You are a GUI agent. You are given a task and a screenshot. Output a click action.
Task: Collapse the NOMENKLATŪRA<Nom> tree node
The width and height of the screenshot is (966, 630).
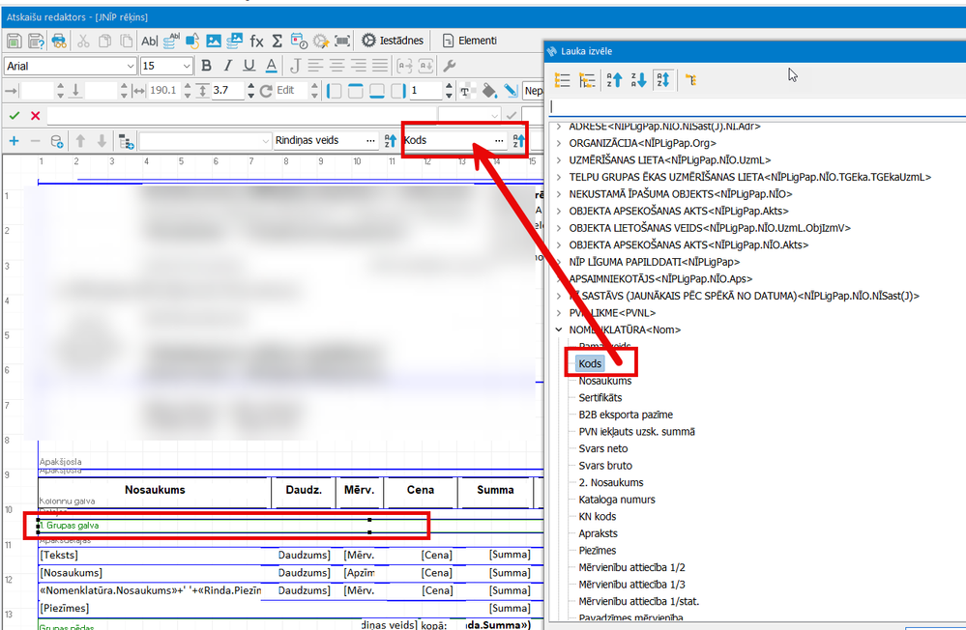(559, 330)
